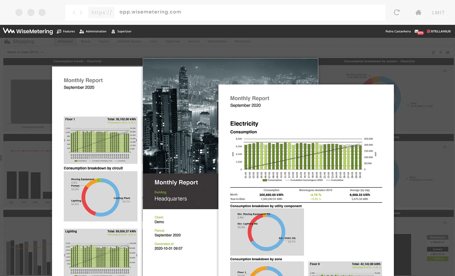Open the SuperUser menu
The width and height of the screenshot is (455, 276).
121,31
